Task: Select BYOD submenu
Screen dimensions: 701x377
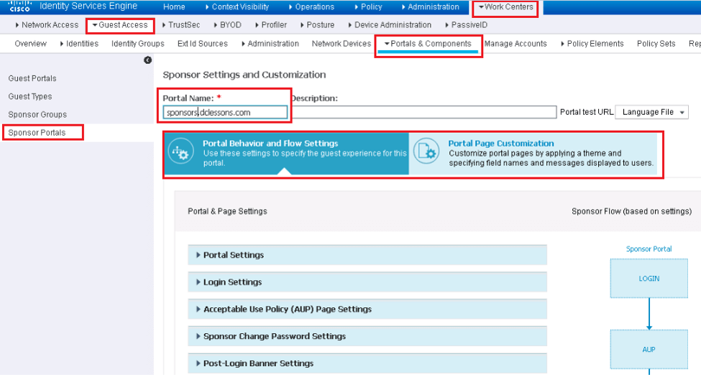Action: pos(227,25)
